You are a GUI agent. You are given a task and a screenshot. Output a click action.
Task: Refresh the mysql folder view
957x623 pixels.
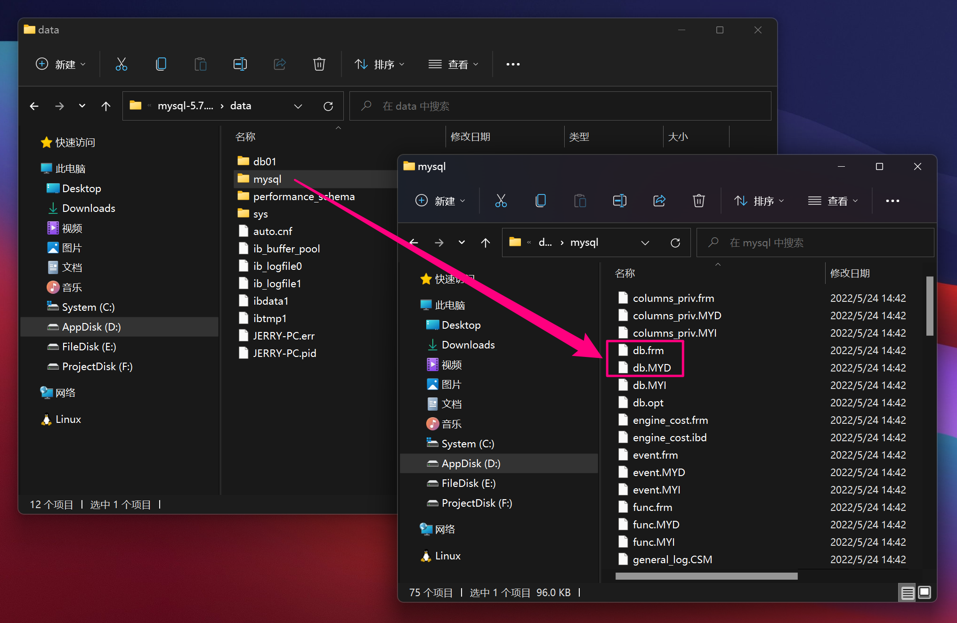[x=675, y=243]
